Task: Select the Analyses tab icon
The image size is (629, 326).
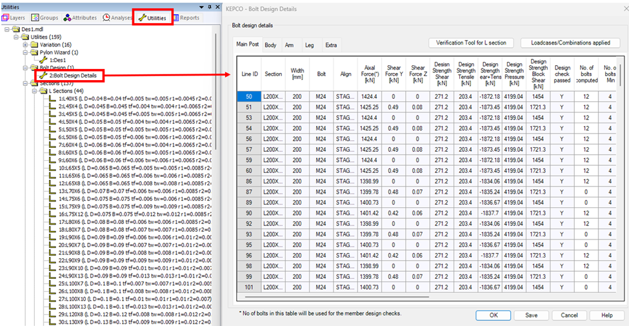Action: click(x=116, y=18)
